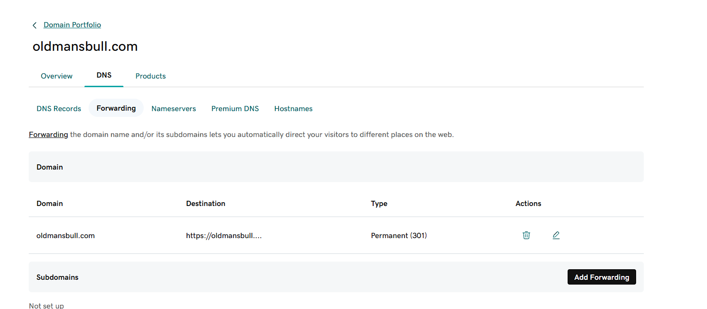Click the Destination column header
Screen dimensions: 707x309
[x=205, y=204]
